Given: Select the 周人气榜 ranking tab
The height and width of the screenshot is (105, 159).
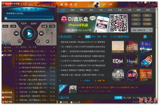Looking at the screenshot, I should pos(127,98).
